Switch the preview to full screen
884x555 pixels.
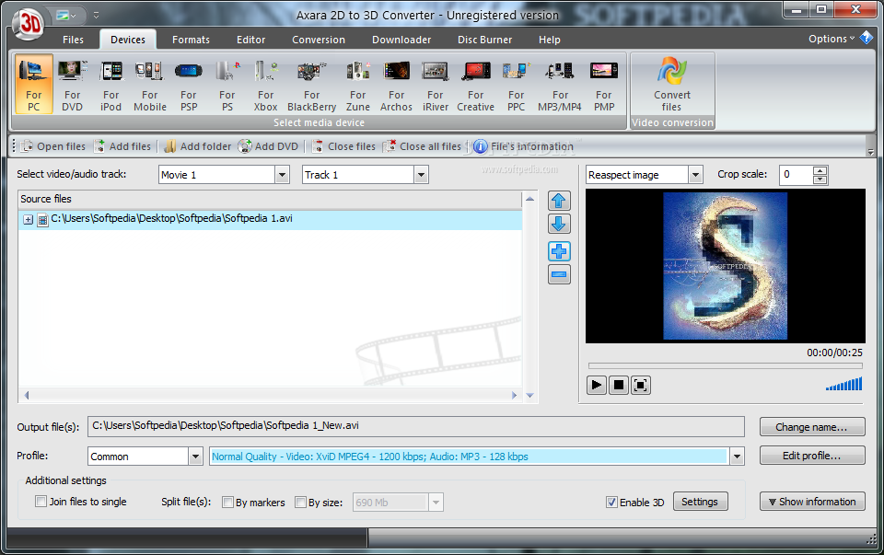(641, 386)
